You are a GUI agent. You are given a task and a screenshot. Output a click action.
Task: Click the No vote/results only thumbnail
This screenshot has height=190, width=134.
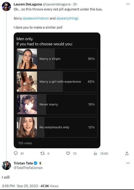click(x=27, y=127)
